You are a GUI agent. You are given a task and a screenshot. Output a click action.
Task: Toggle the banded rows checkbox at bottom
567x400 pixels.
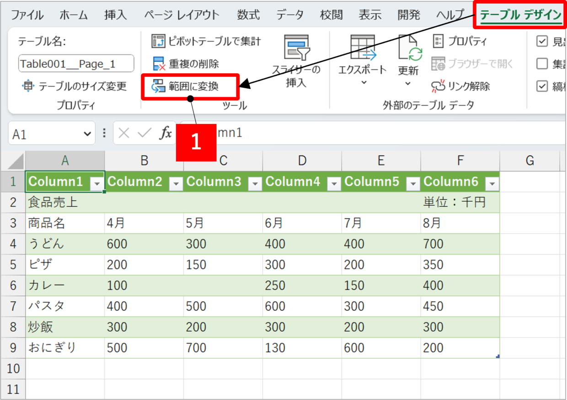point(542,86)
